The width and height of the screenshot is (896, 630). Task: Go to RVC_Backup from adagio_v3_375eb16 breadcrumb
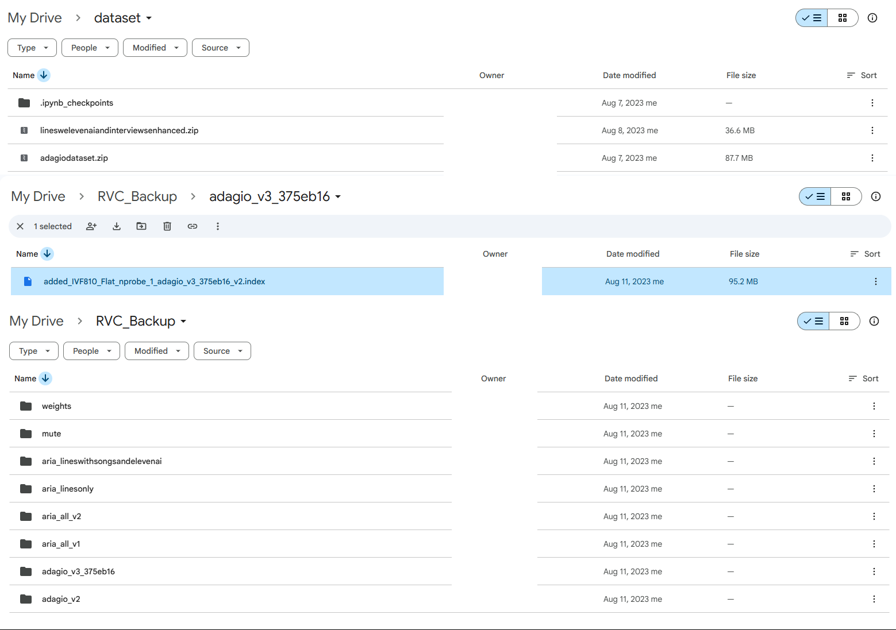pyautogui.click(x=137, y=196)
